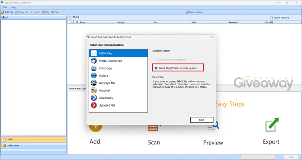
Task: Open the File menu
Action: [5, 7]
